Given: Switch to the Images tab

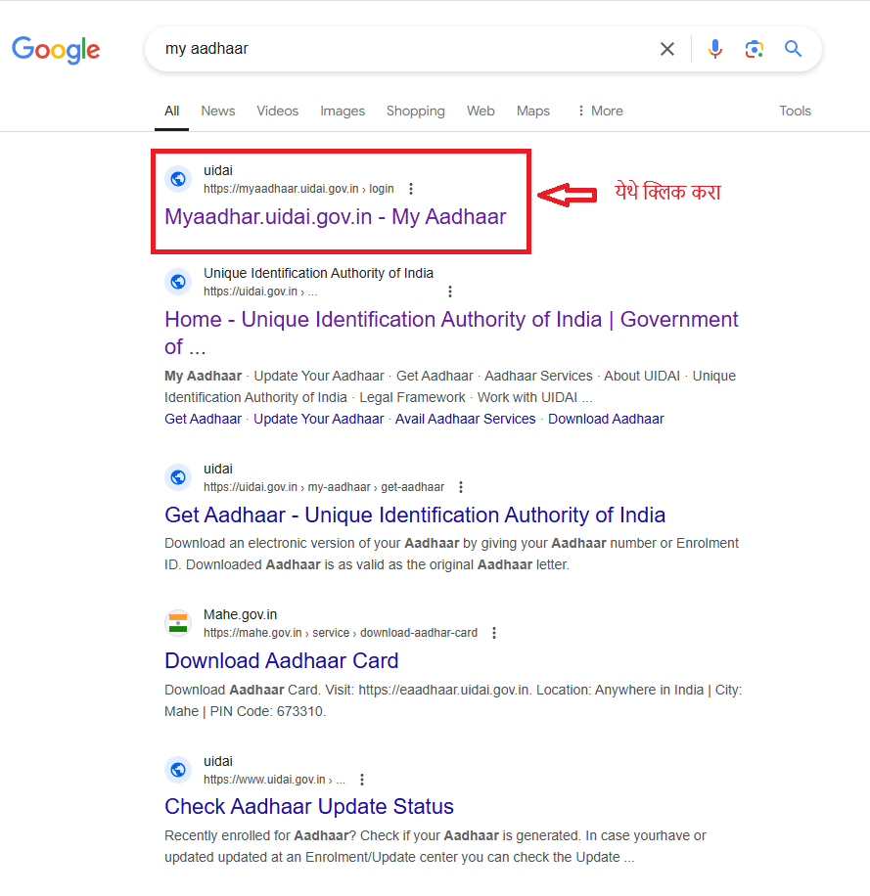Looking at the screenshot, I should click(x=343, y=111).
